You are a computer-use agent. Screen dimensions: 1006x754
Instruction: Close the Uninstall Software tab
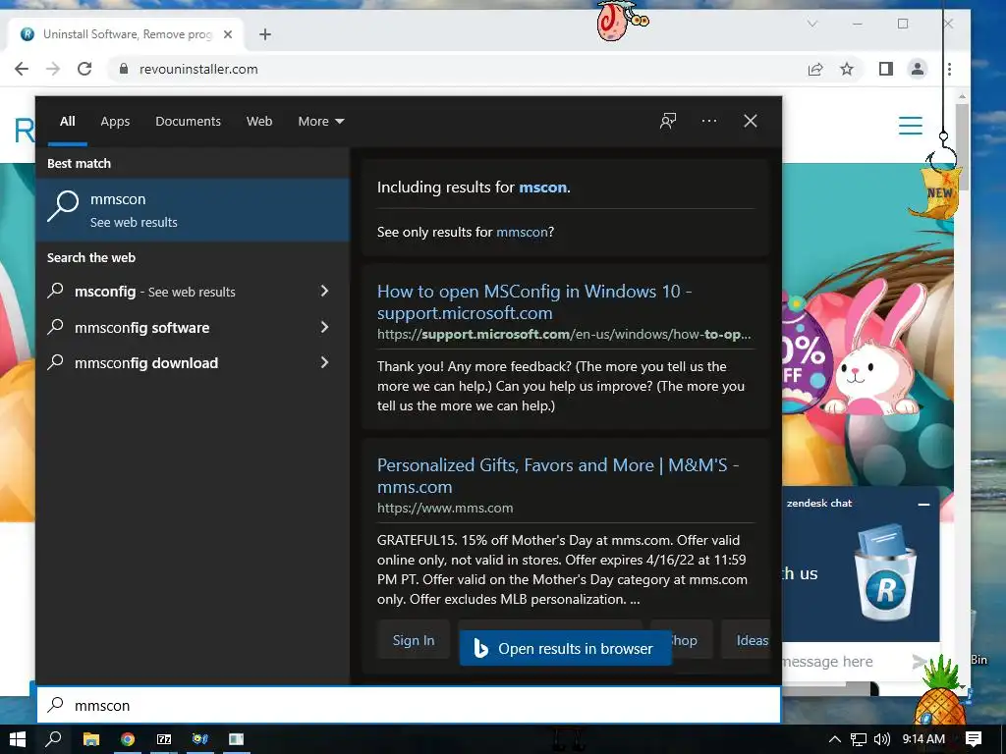click(228, 34)
